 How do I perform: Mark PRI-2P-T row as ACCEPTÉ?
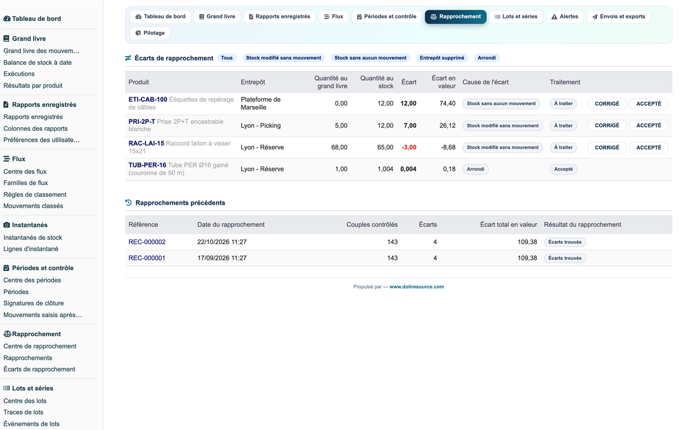[649, 126]
